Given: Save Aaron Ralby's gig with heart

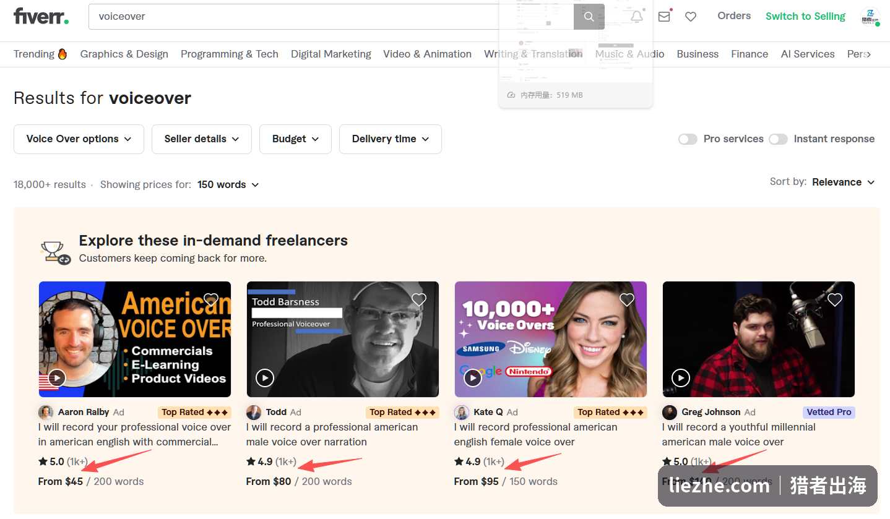Looking at the screenshot, I should point(211,300).
